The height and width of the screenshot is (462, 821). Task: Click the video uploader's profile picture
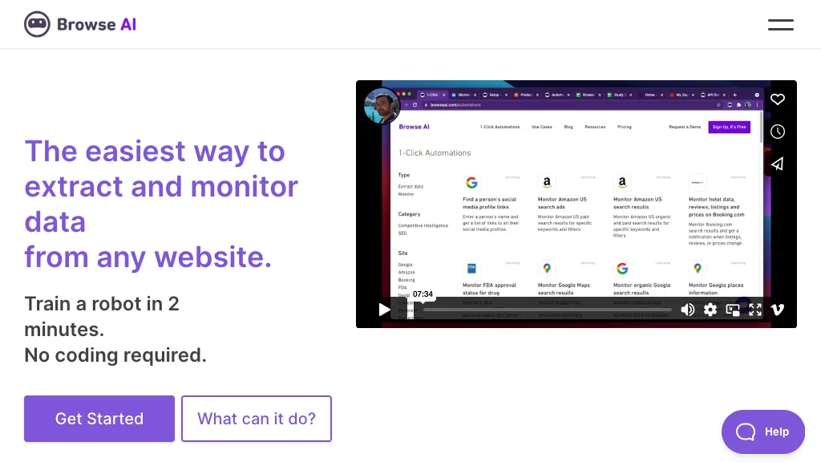pos(382,106)
